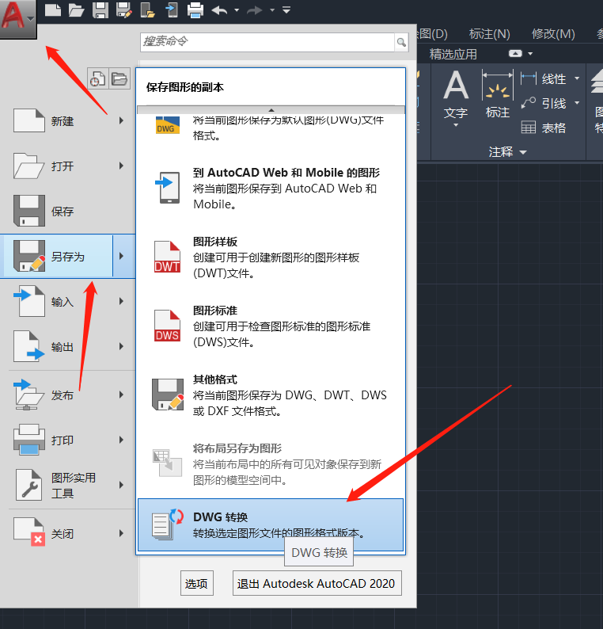The height and width of the screenshot is (629, 603).
Task: Open the AutoCAD application menu button
Action: 18,18
